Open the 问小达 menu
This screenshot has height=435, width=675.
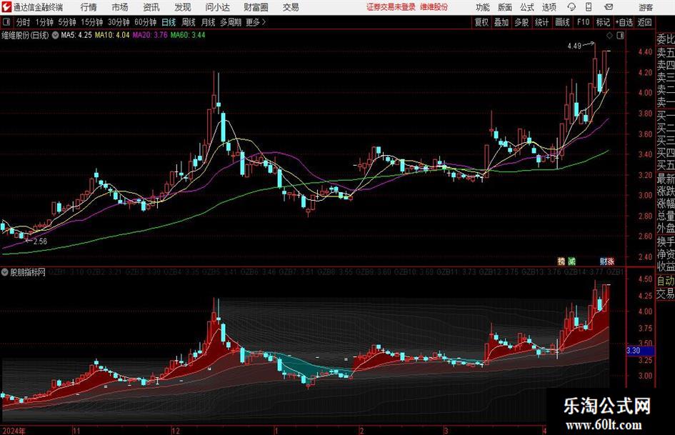(217, 7)
